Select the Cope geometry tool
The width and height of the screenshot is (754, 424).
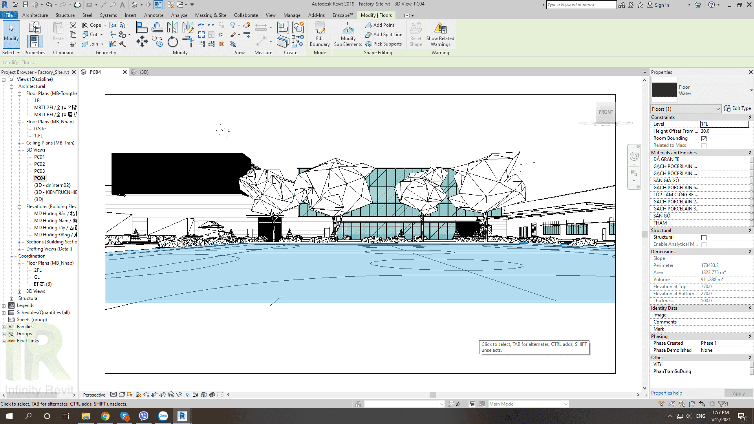[x=92, y=25]
